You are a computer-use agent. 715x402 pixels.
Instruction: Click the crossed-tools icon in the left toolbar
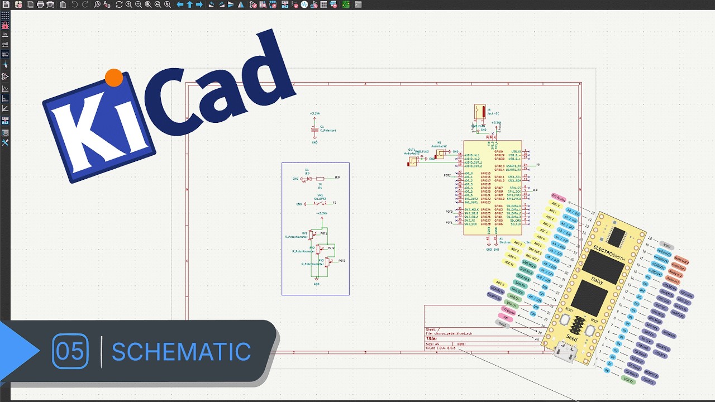(5, 143)
